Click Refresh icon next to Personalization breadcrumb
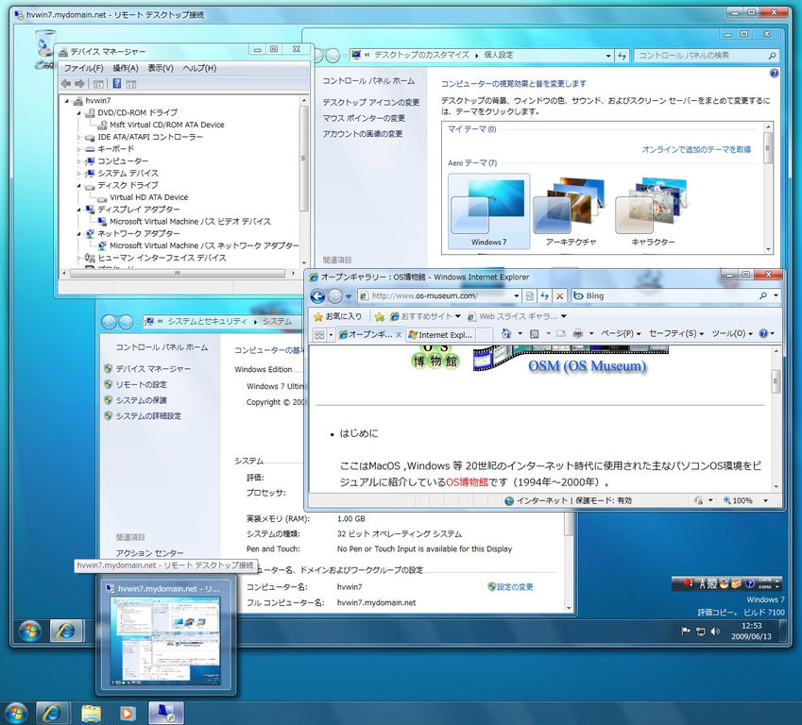The image size is (802, 725). pos(622,56)
